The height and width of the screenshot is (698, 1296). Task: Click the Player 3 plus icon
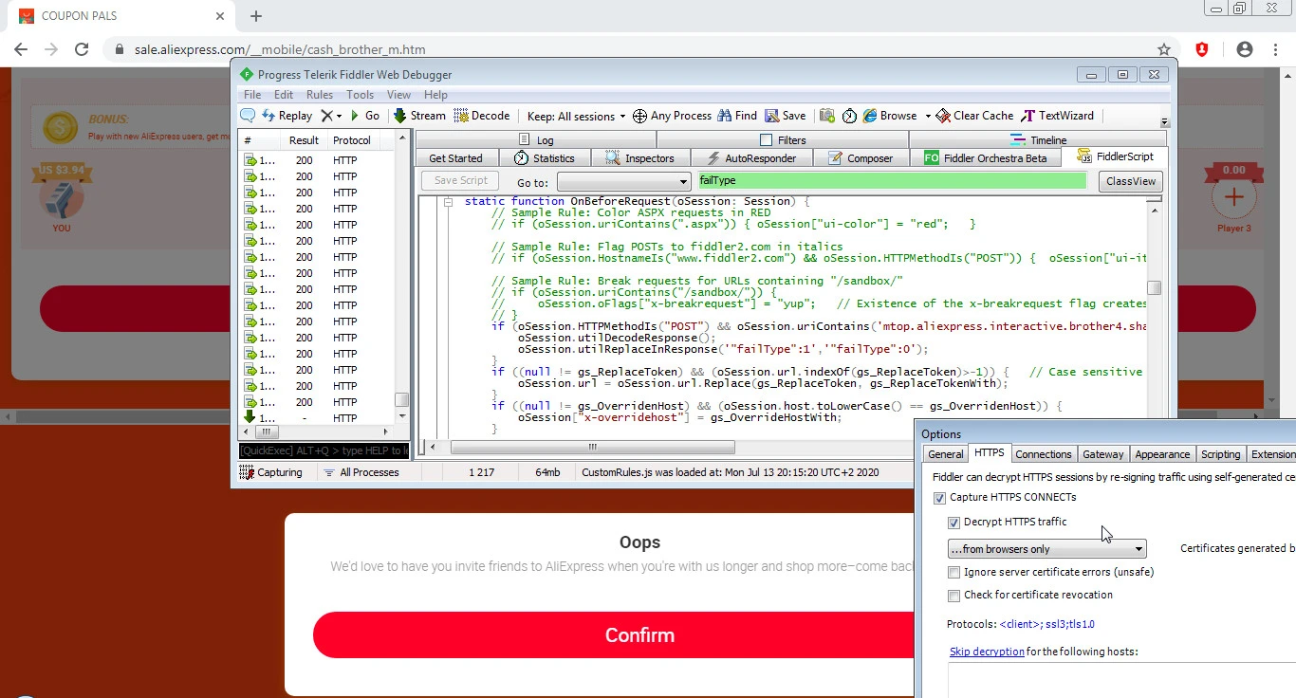coord(1233,197)
